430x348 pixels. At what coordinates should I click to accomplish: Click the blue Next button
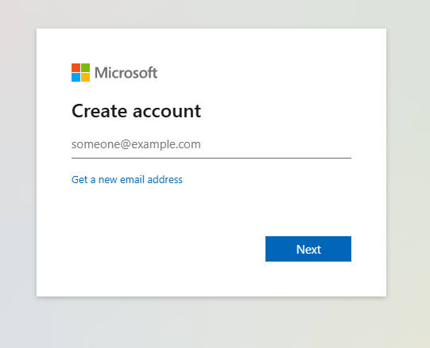pyautogui.click(x=308, y=249)
